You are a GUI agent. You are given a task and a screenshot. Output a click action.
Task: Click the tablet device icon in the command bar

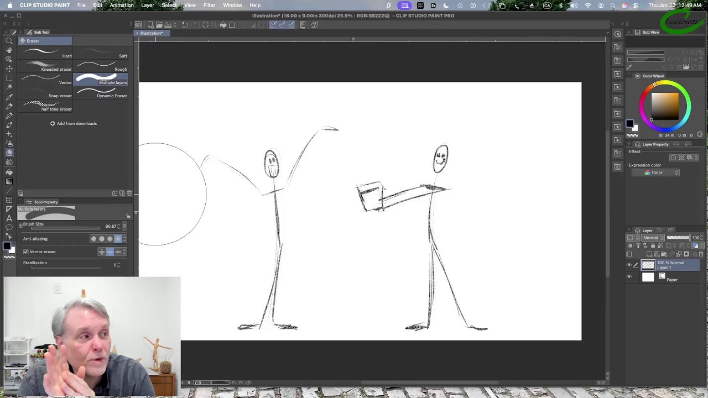(303, 24)
